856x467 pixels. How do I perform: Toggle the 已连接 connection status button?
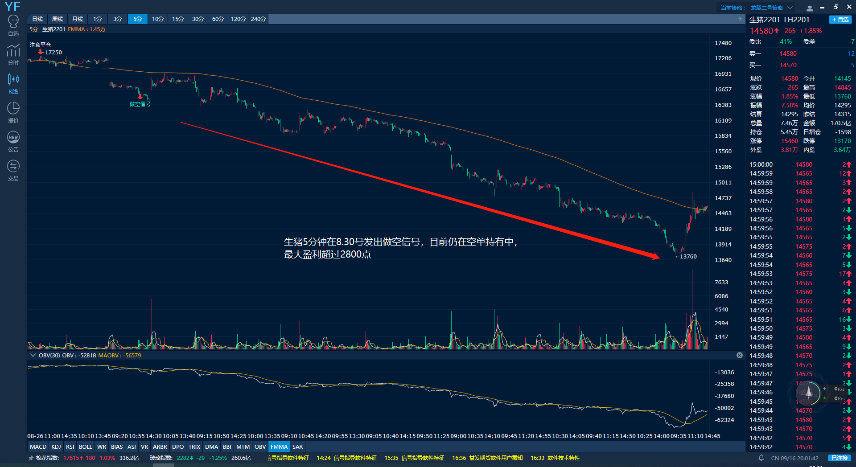[840, 458]
